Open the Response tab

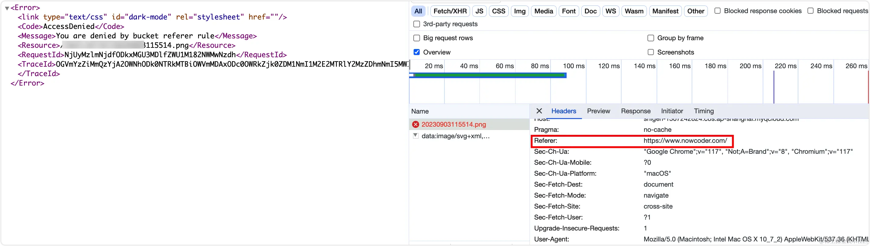coord(636,111)
